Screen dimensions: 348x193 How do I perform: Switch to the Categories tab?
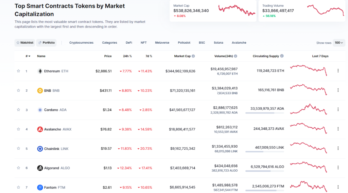pos(109,43)
